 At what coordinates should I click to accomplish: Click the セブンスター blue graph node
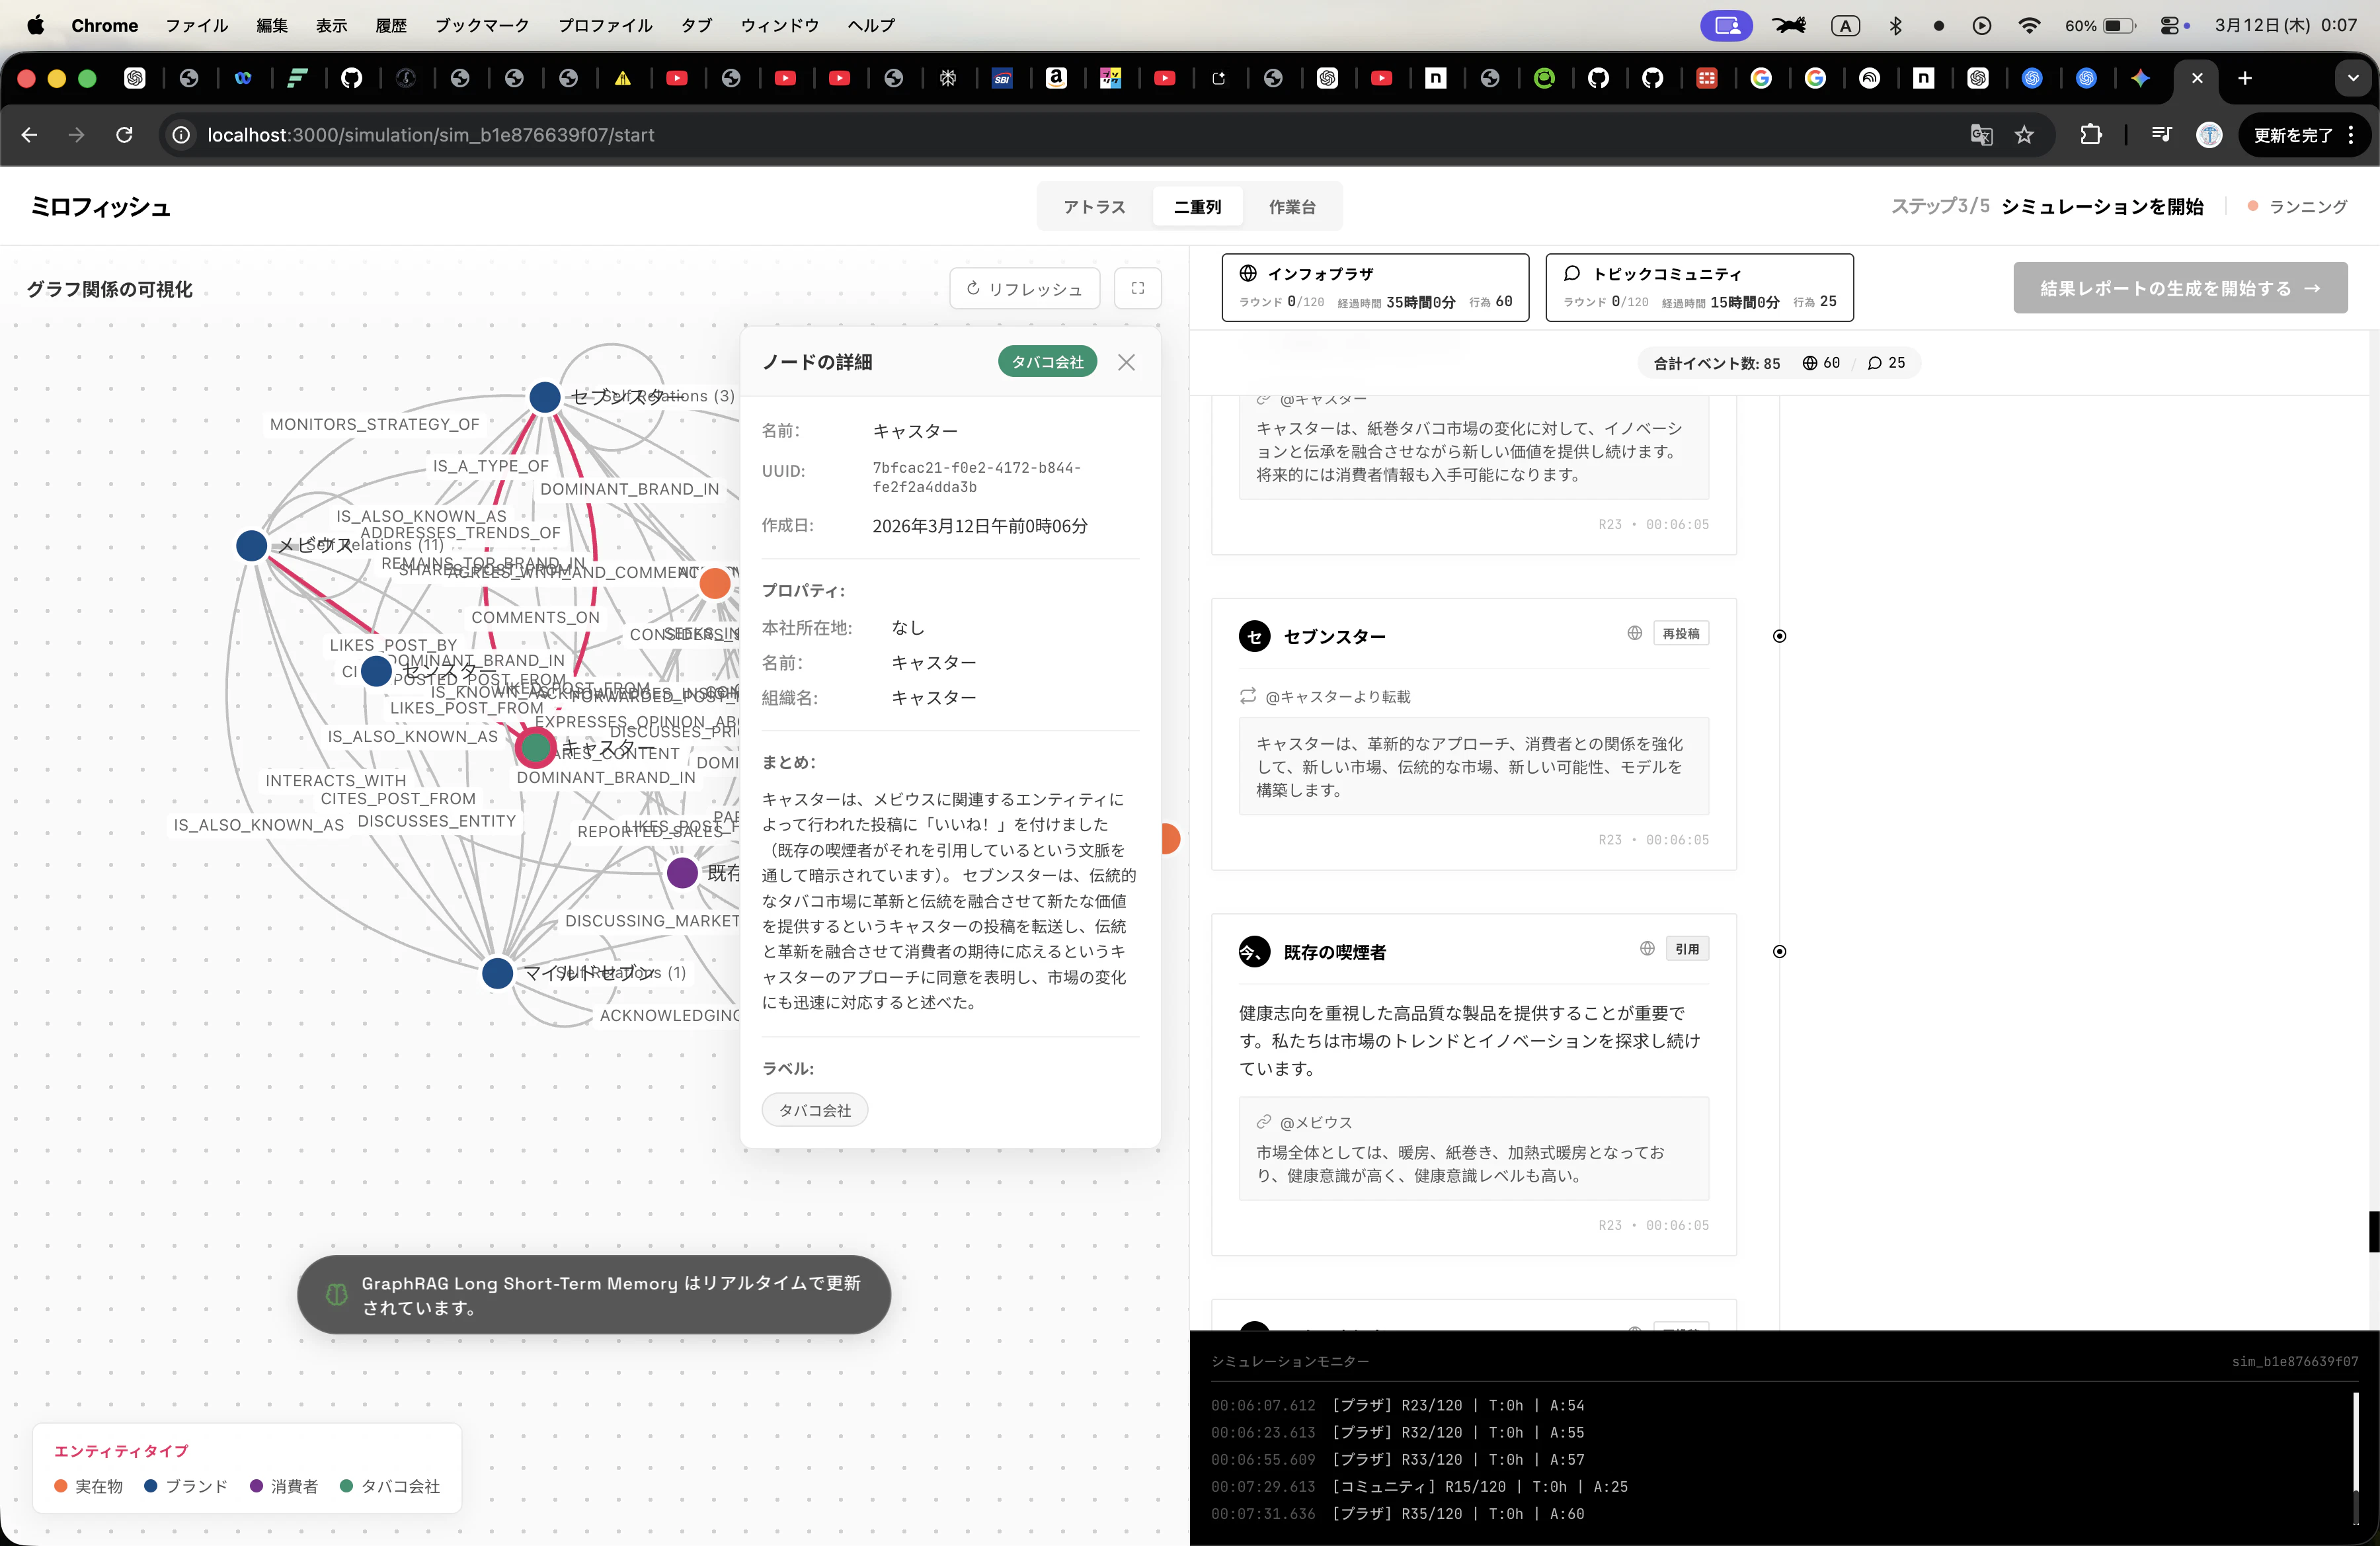[544, 397]
